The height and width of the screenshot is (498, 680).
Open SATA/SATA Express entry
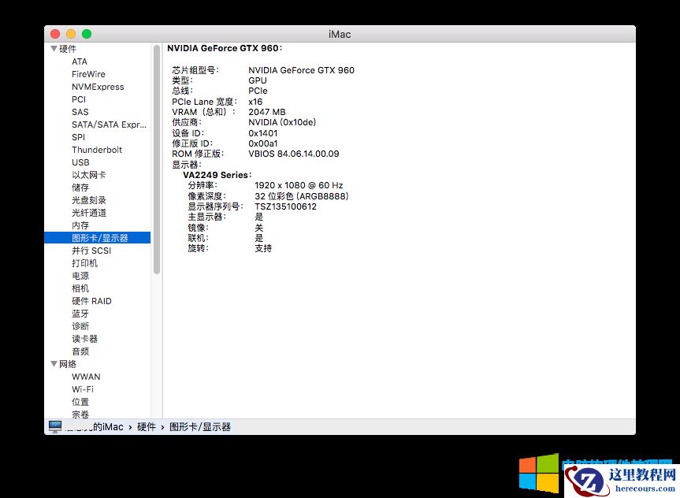pos(109,124)
